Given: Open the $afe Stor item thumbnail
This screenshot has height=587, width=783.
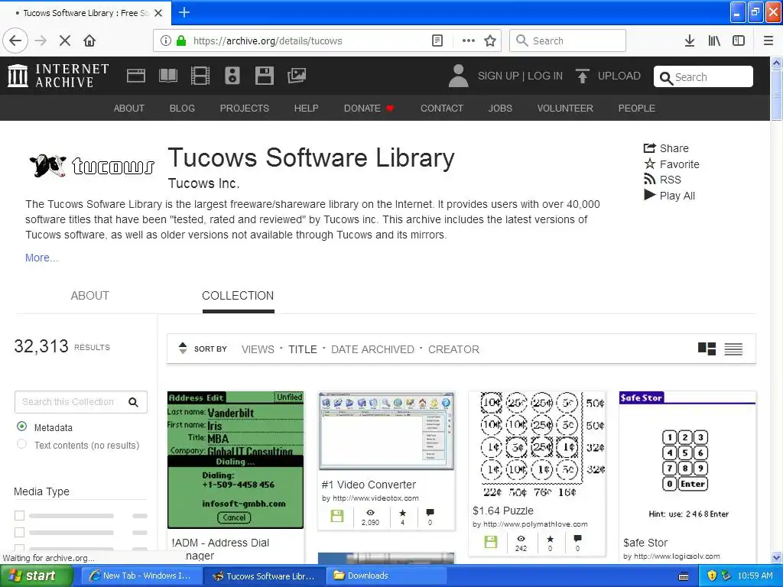Looking at the screenshot, I should pyautogui.click(x=687, y=459).
